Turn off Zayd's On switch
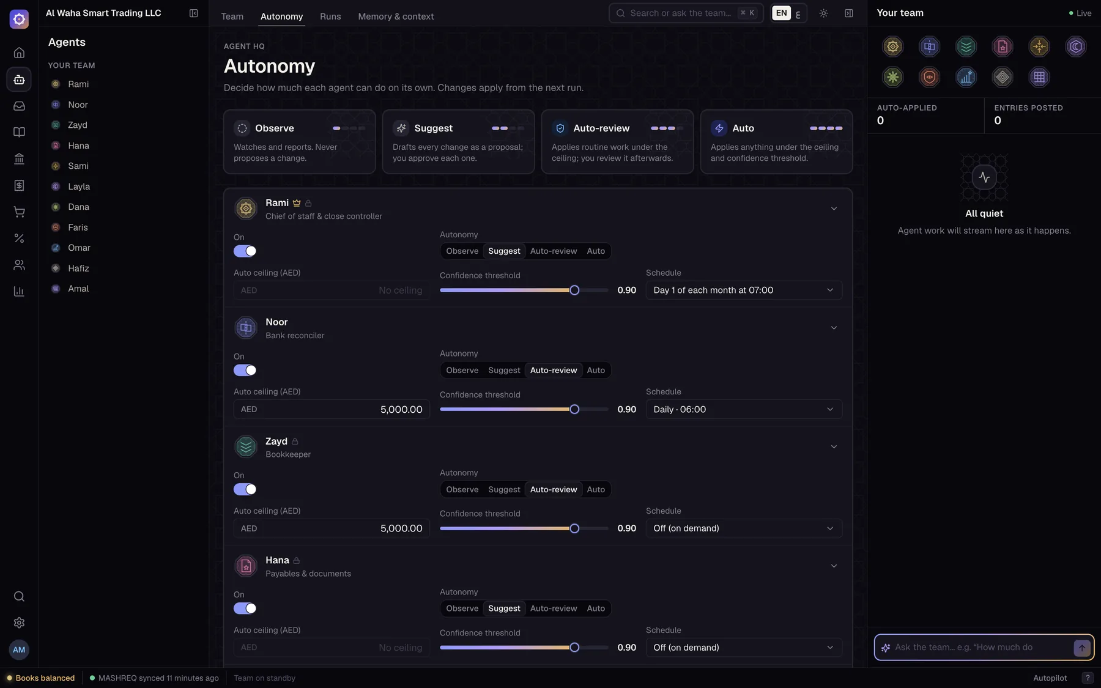Viewport: 1101px width, 688px height. point(245,489)
